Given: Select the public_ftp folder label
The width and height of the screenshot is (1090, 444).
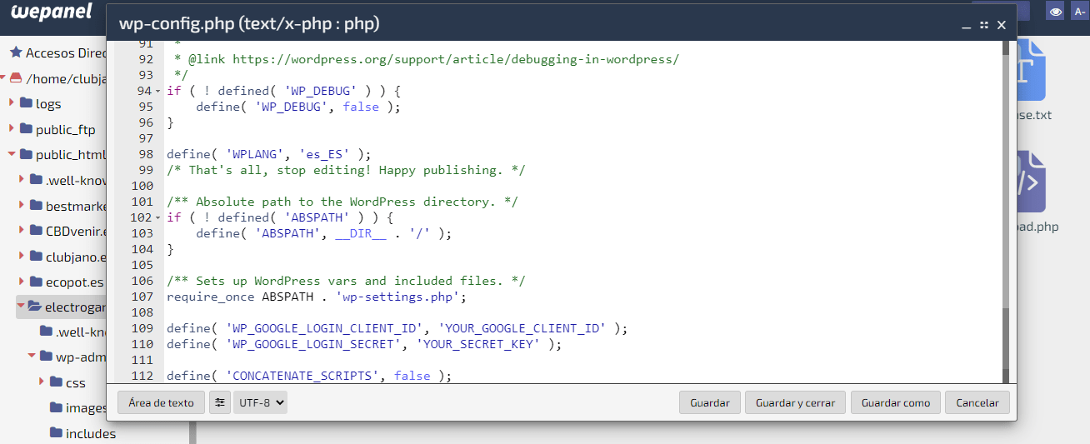Looking at the screenshot, I should [66, 130].
